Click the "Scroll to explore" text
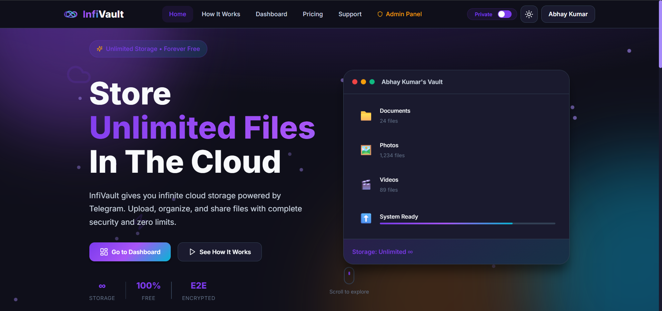 (x=349, y=292)
